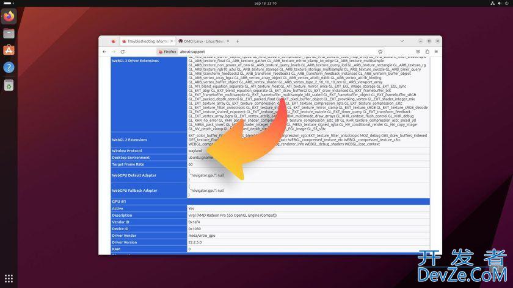513x288 pixels.
Task: Open a new tab with plus button
Action: coord(238,41)
